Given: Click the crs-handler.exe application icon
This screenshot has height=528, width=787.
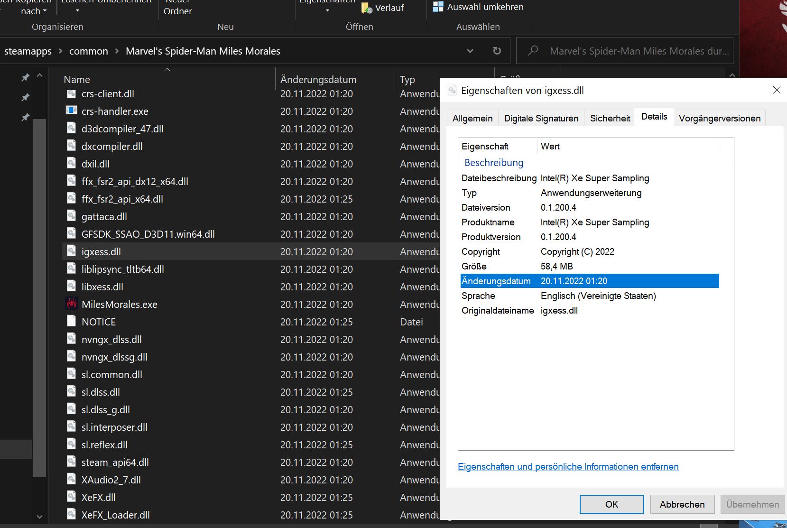Looking at the screenshot, I should 71,111.
